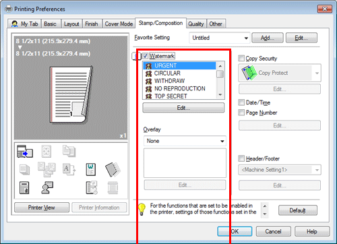This screenshot has height=244, width=337.
Task: Click the stamp icon beside WITHDRAW
Action: 148,81
